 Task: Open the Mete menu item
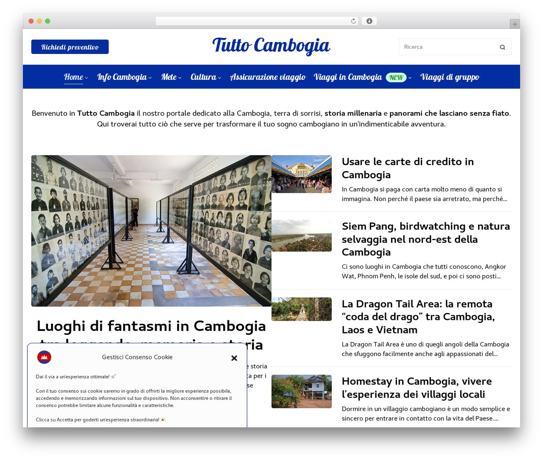[169, 77]
